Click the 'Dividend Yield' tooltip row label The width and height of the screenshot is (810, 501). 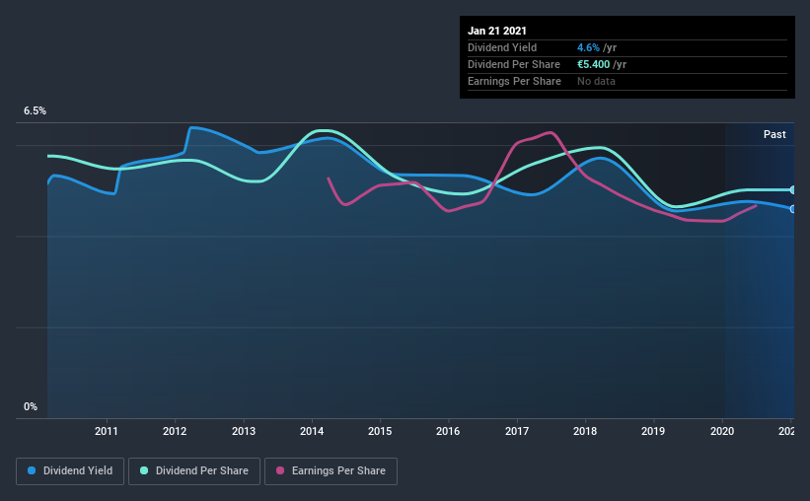[x=502, y=47]
